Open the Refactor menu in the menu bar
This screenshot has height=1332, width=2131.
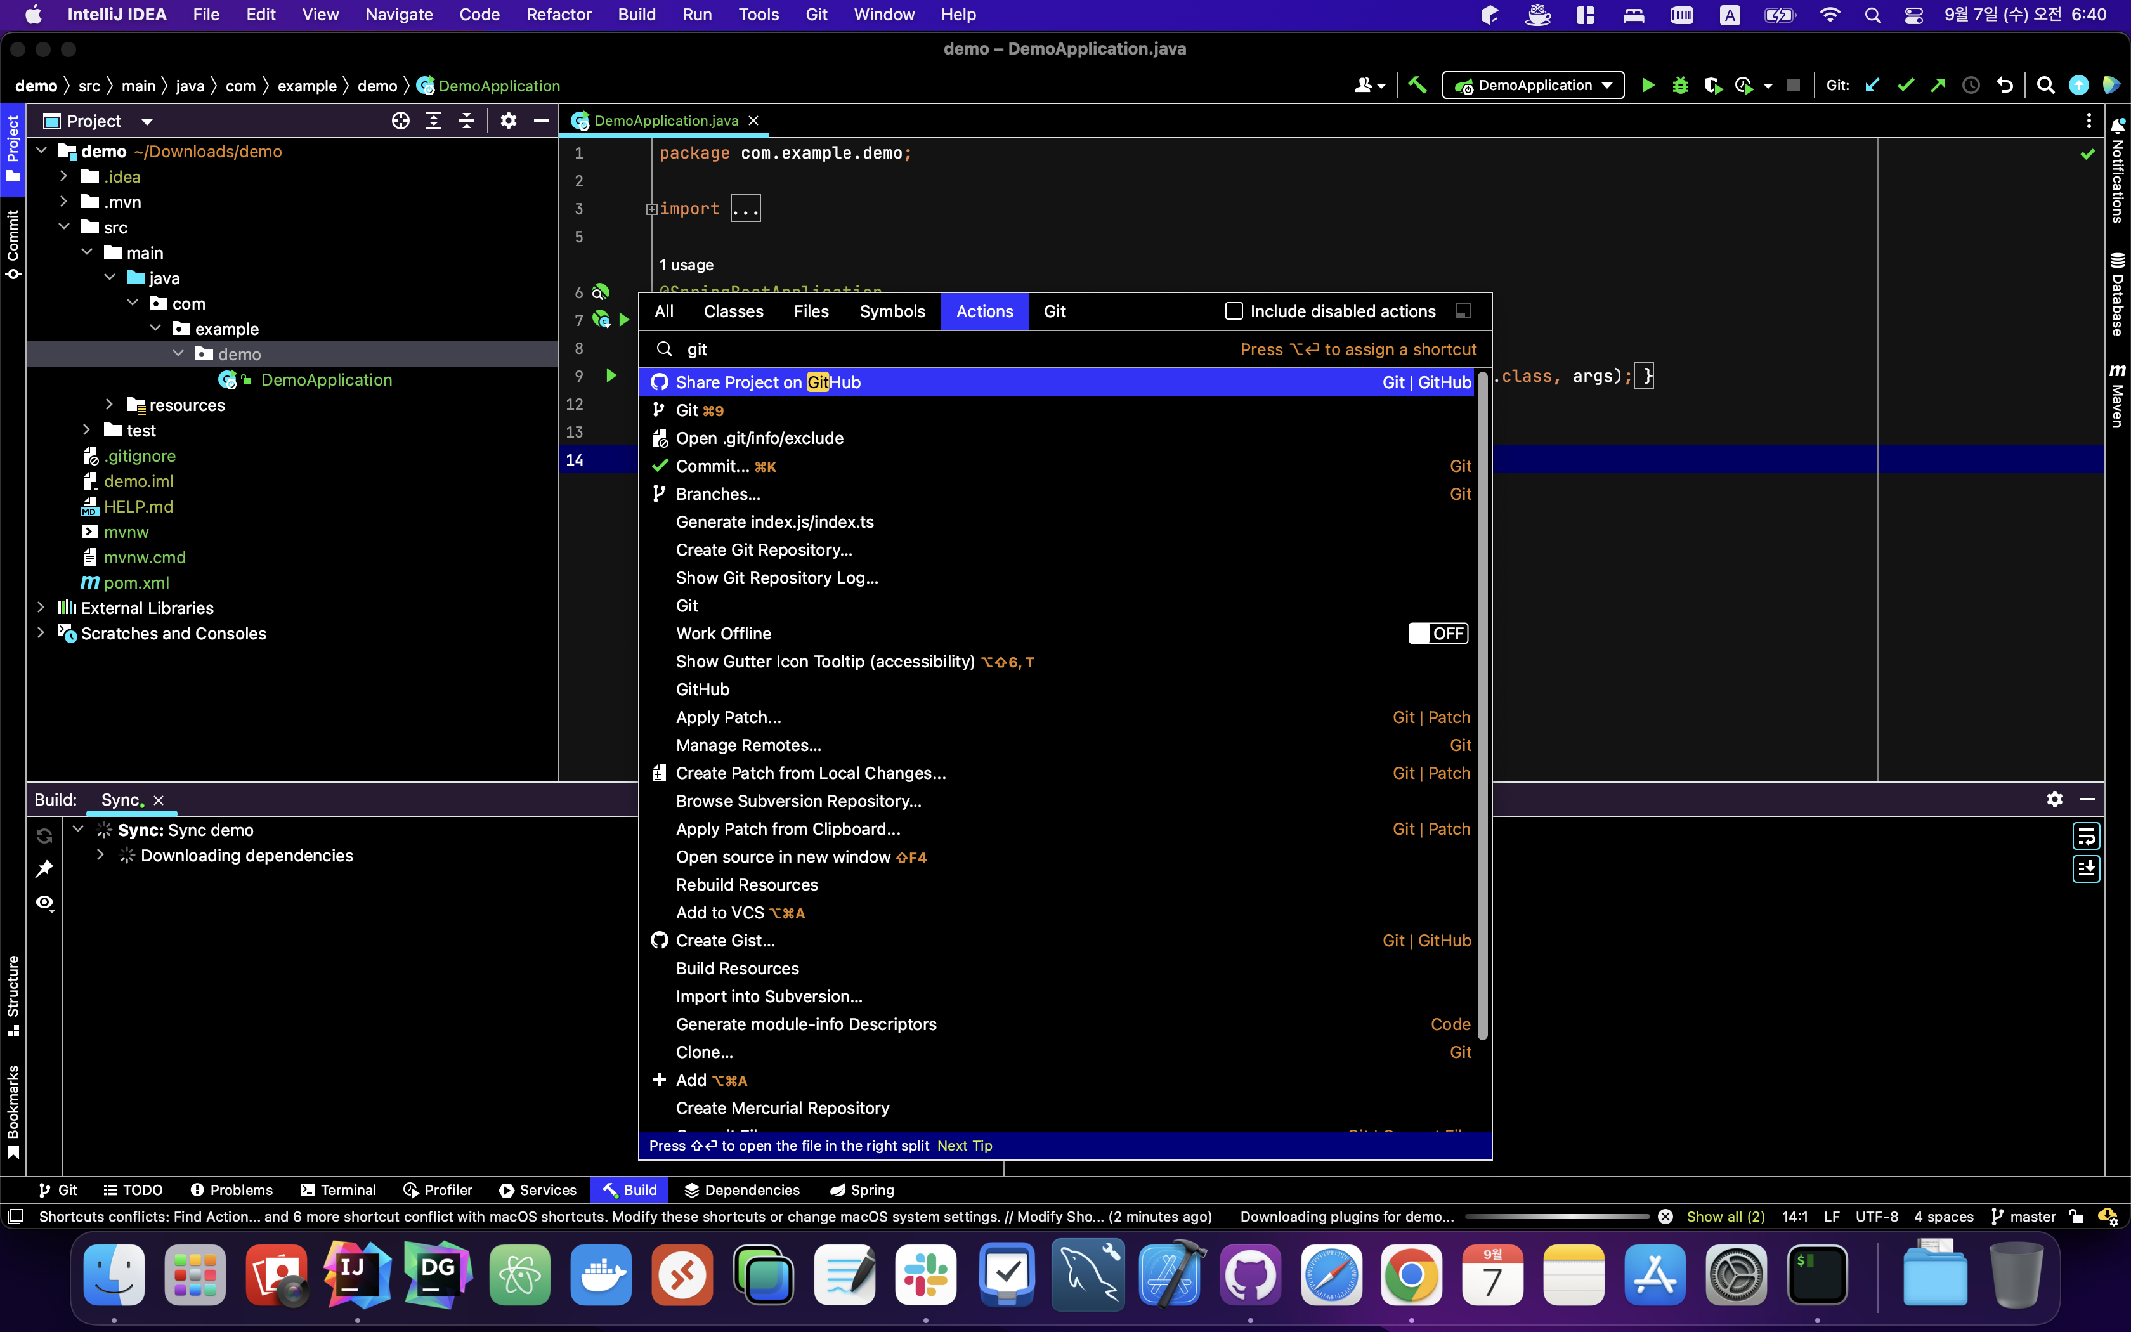558,14
